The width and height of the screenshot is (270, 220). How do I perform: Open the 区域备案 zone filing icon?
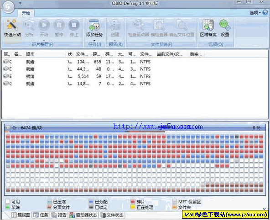(x=208, y=25)
